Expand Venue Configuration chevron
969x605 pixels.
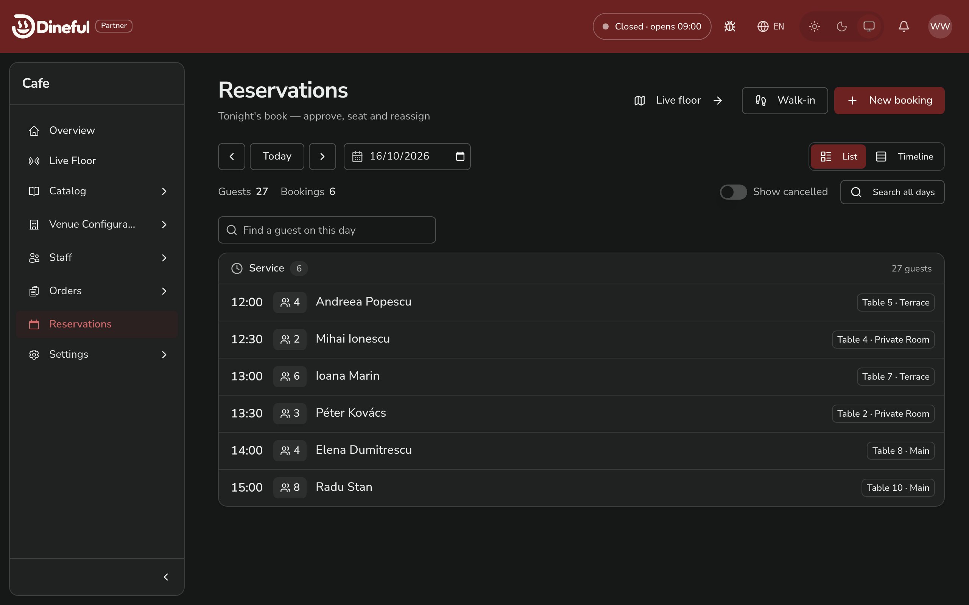click(164, 225)
